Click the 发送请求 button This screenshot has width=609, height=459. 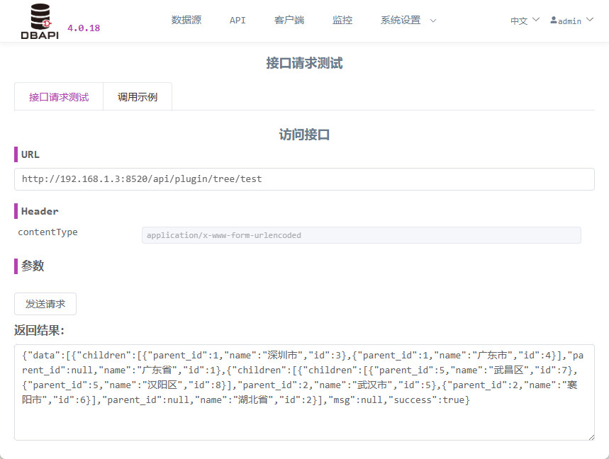point(45,304)
